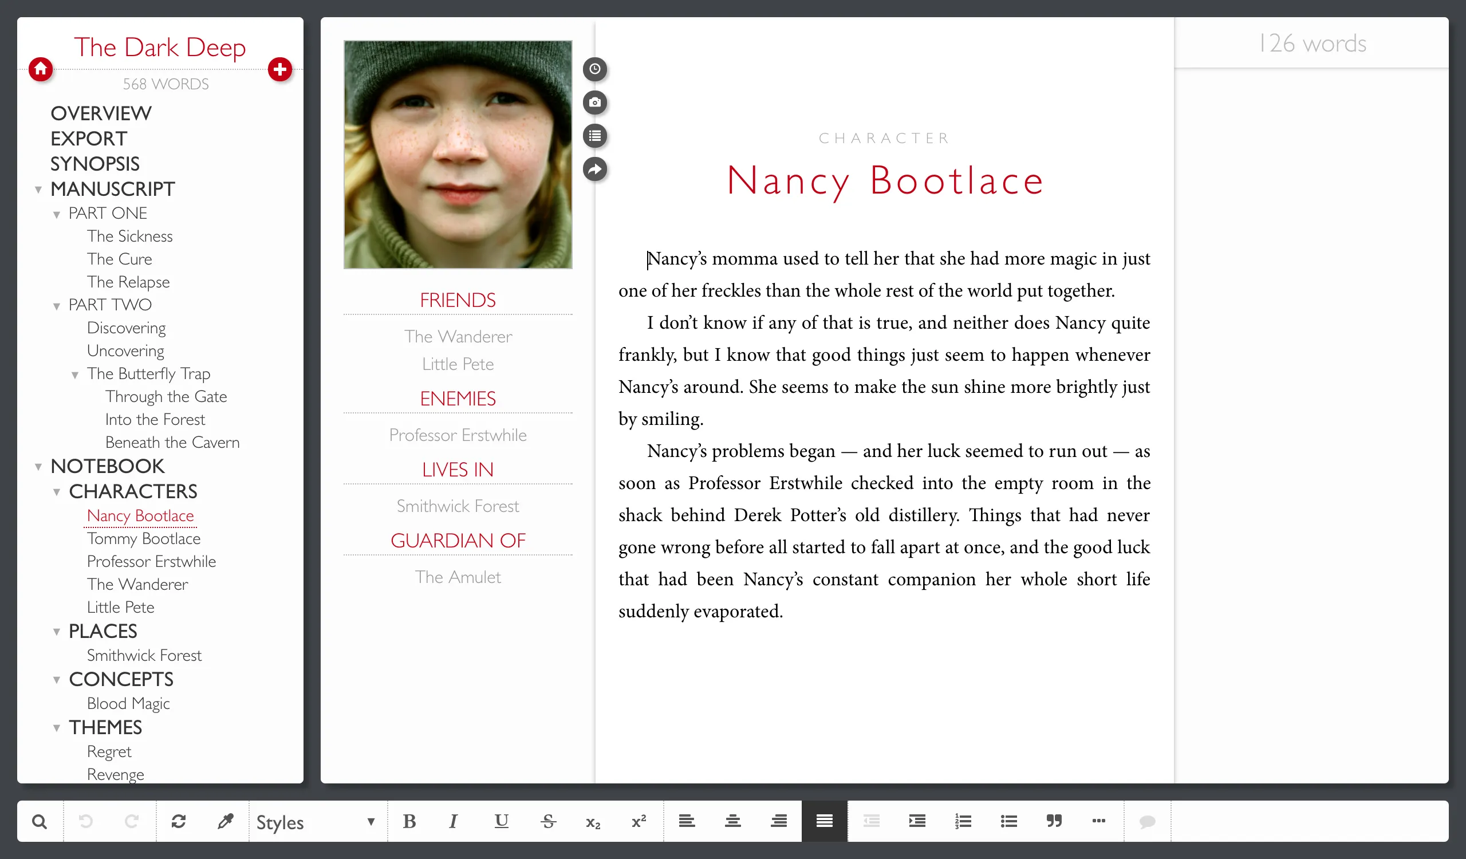This screenshot has width=1466, height=859.
Task: Open the Professor Erstwhile enemy link
Action: (x=458, y=435)
